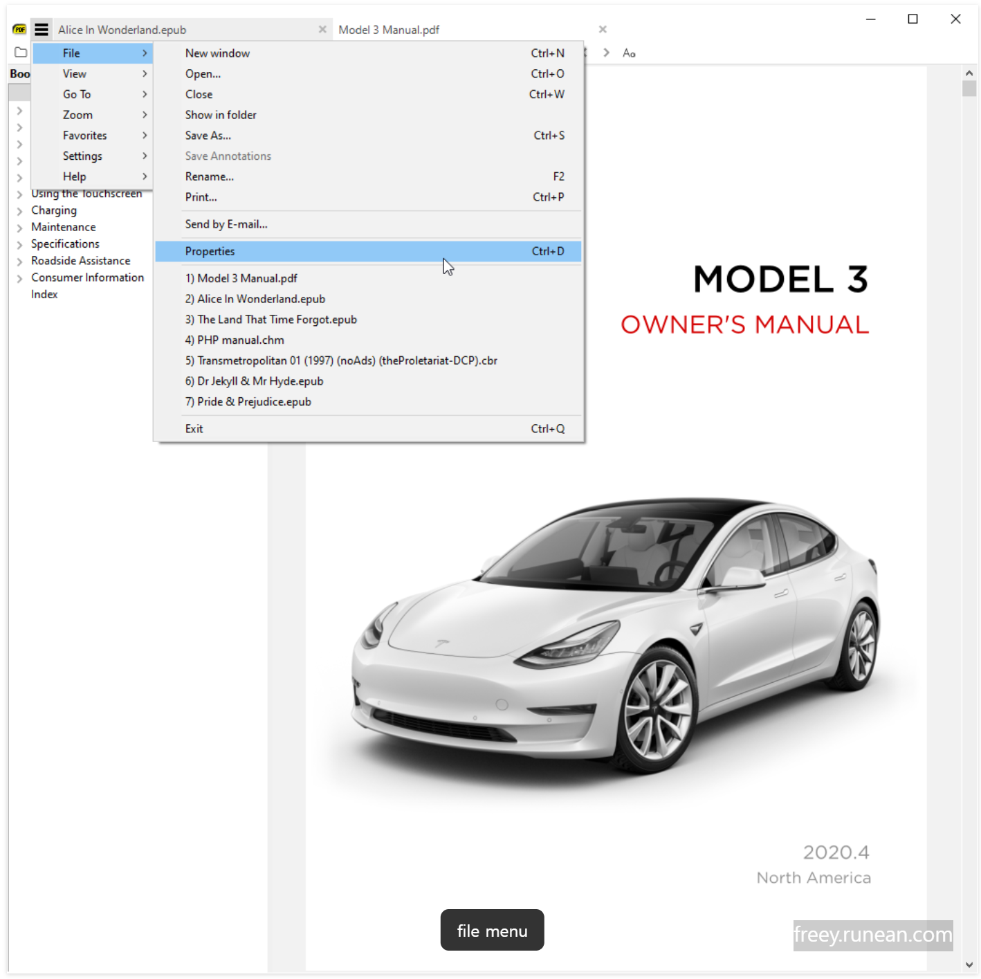Select Show in folder
This screenshot has width=981, height=979.
click(x=368, y=115)
